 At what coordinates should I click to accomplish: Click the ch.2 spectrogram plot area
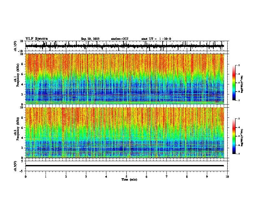coord(125,133)
